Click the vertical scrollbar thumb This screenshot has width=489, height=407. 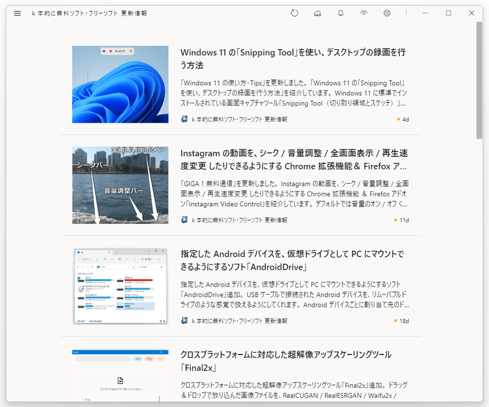tap(479, 80)
